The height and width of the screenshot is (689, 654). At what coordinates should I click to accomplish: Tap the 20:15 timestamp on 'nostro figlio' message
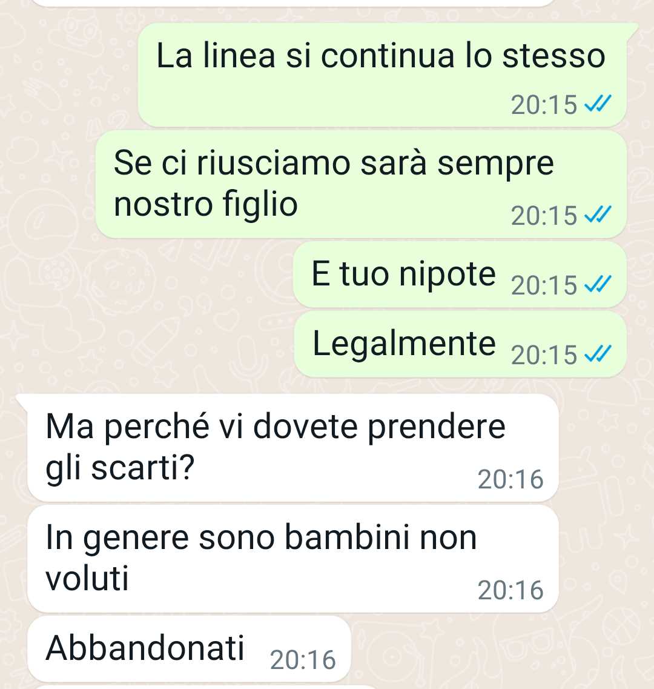pyautogui.click(x=544, y=216)
